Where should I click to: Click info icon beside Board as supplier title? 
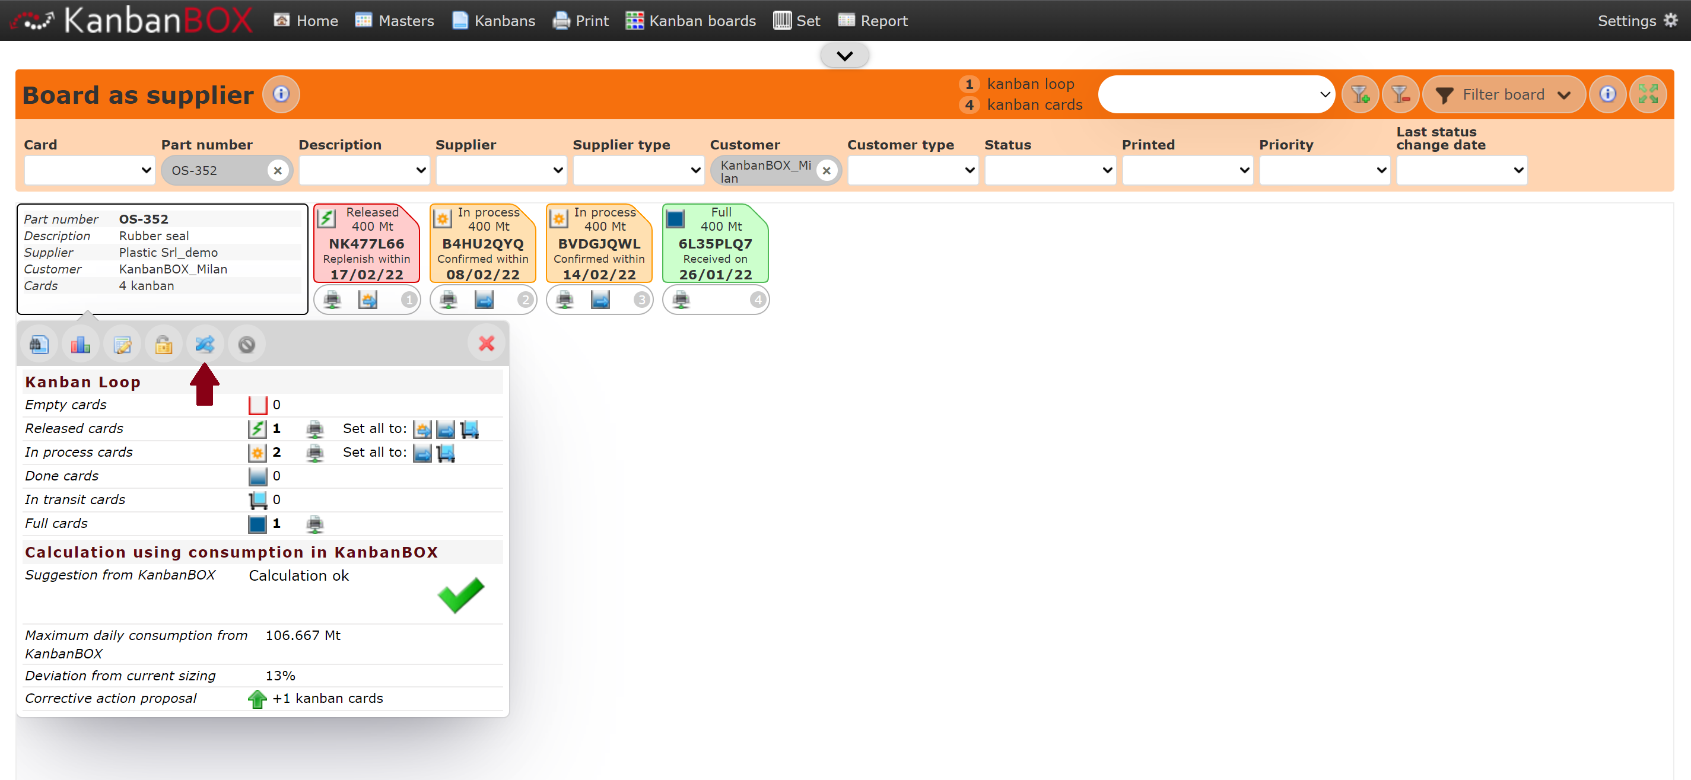(x=281, y=94)
